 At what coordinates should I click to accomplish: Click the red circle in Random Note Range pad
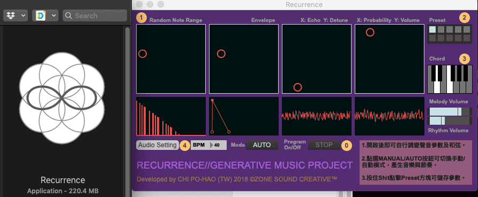pos(143,54)
